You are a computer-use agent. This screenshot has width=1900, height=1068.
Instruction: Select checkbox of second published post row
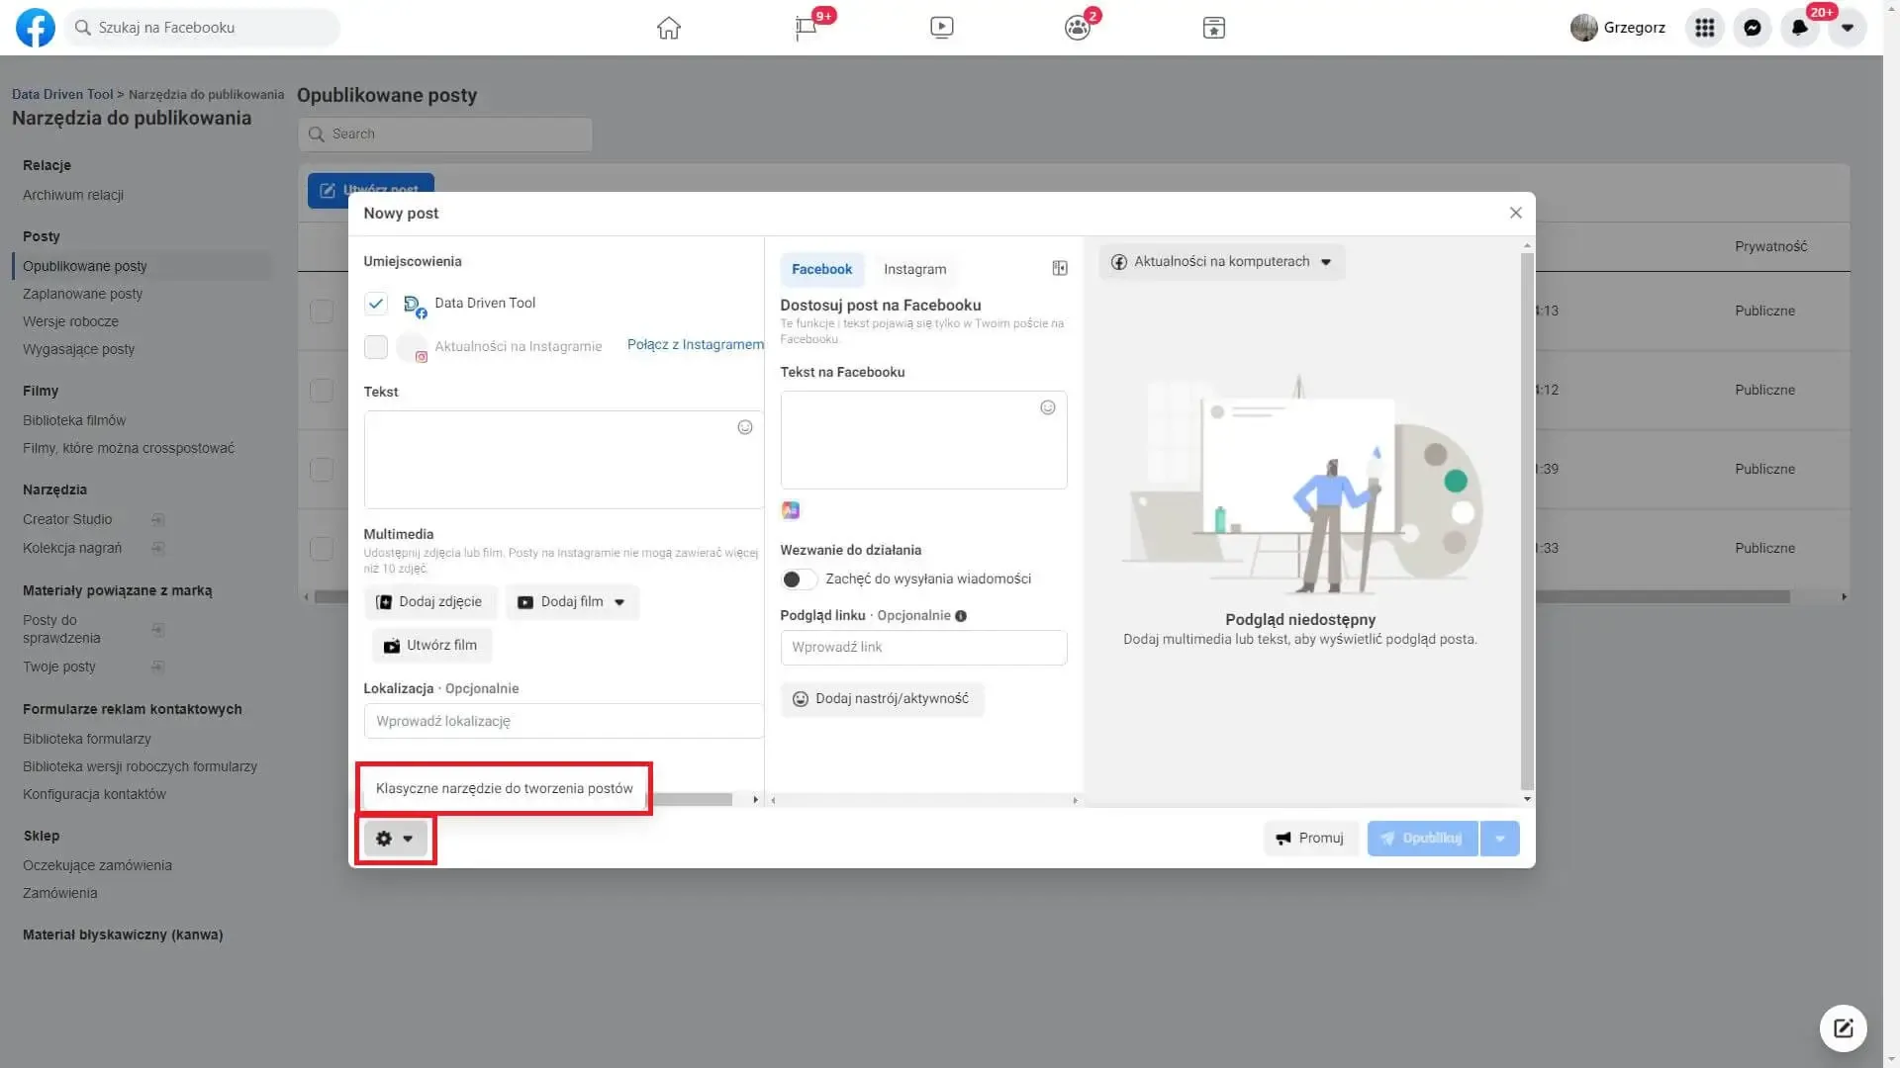click(322, 390)
